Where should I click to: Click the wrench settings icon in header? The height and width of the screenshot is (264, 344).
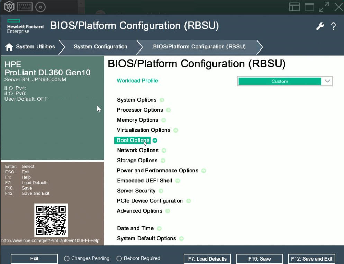(320, 26)
